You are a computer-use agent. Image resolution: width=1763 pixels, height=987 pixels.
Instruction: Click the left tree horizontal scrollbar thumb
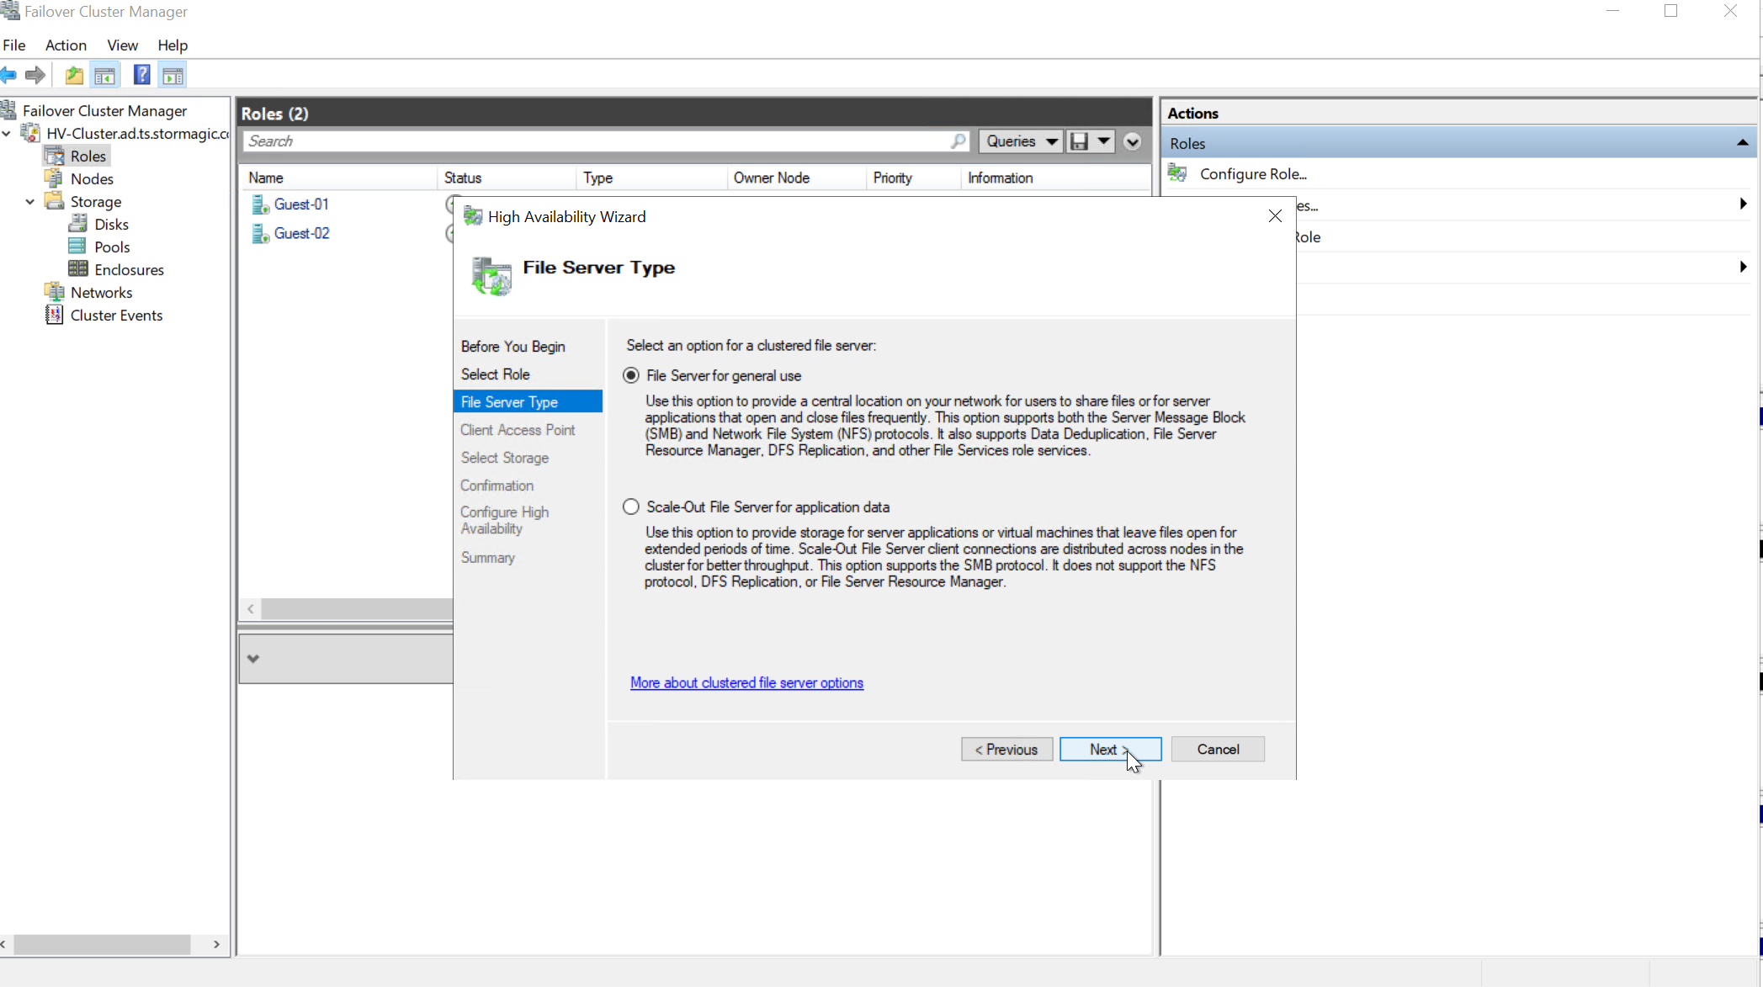(102, 944)
